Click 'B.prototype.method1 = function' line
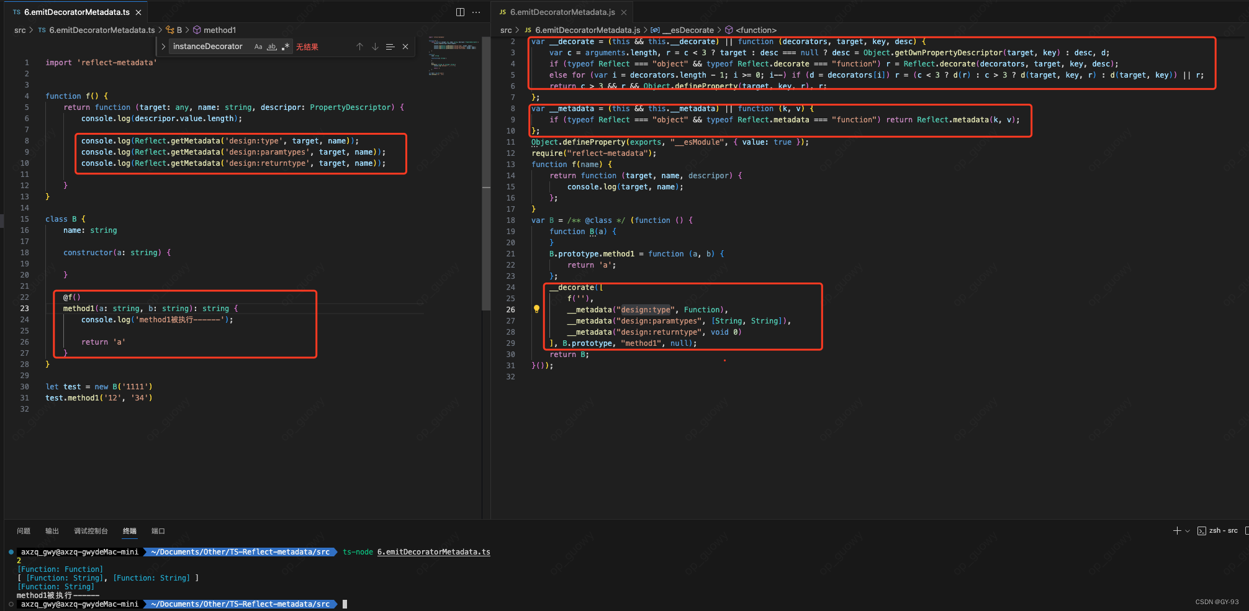Screen dimensions: 1249x611 click(636, 254)
